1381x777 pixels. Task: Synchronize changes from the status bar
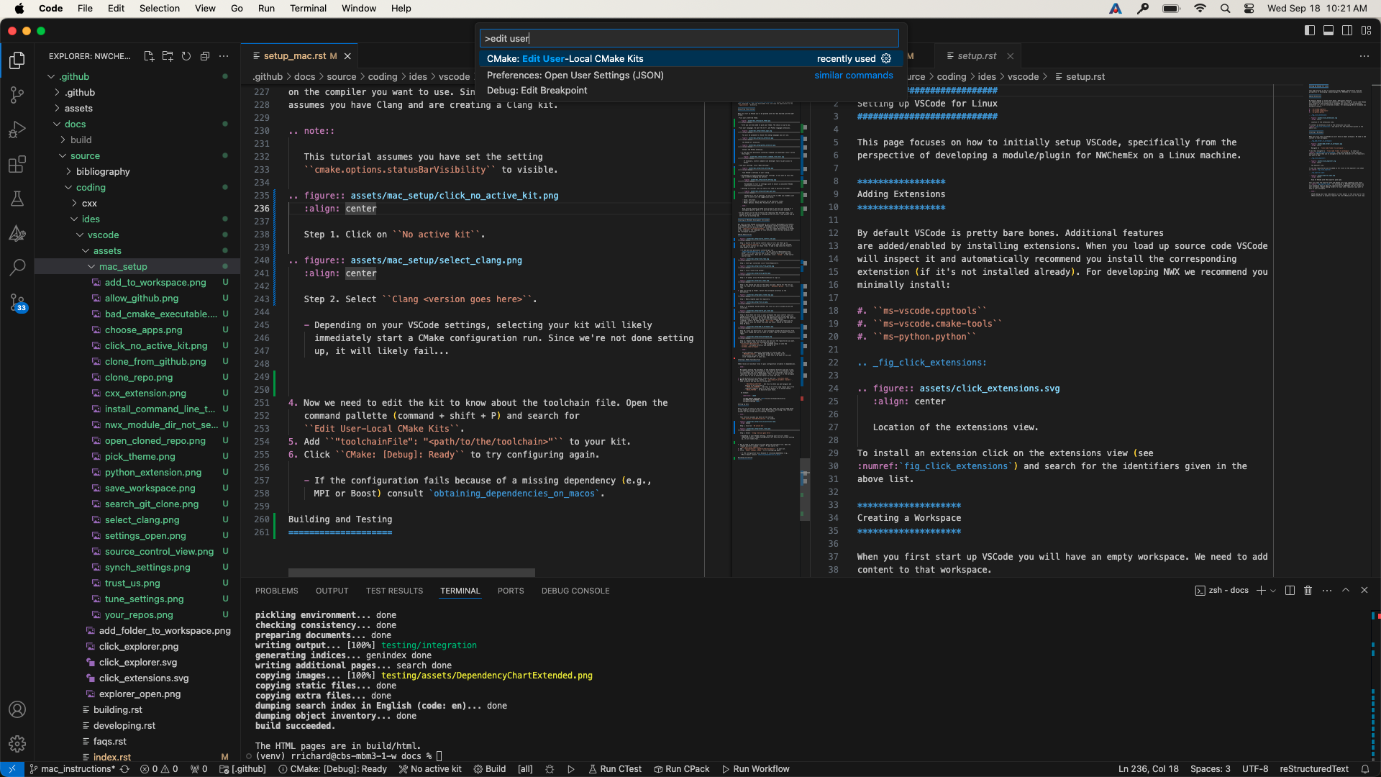click(124, 769)
